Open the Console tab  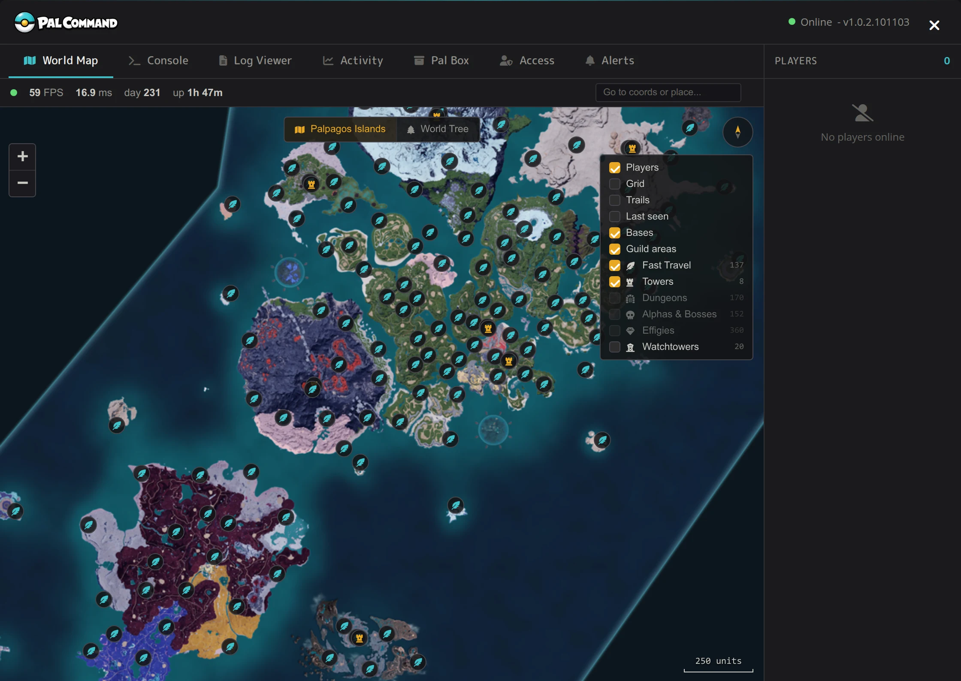point(158,60)
